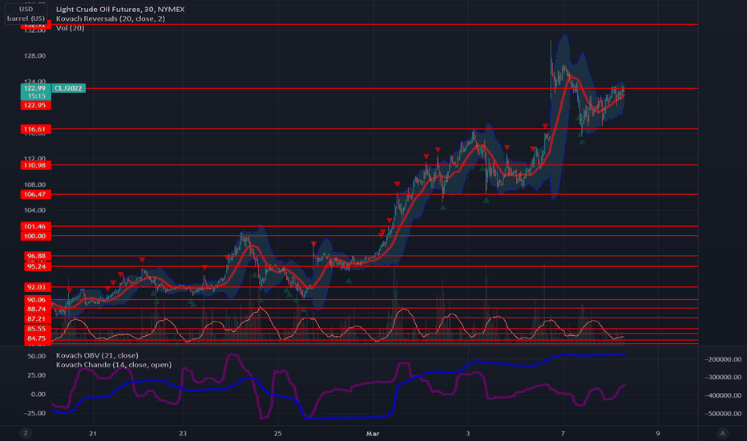
Task: Click the Mar label on time axis
Action: 373,433
